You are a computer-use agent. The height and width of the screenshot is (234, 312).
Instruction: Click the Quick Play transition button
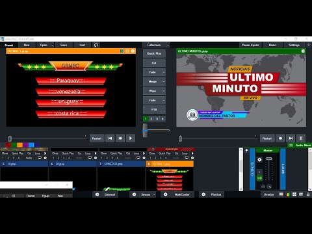click(x=154, y=53)
